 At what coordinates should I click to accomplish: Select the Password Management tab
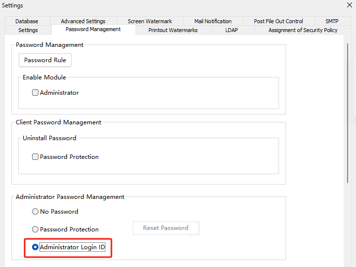[x=93, y=30]
